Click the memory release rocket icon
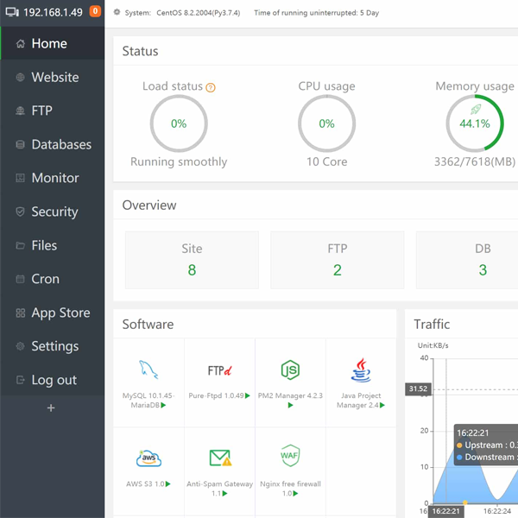The width and height of the screenshot is (518, 518). point(476,109)
